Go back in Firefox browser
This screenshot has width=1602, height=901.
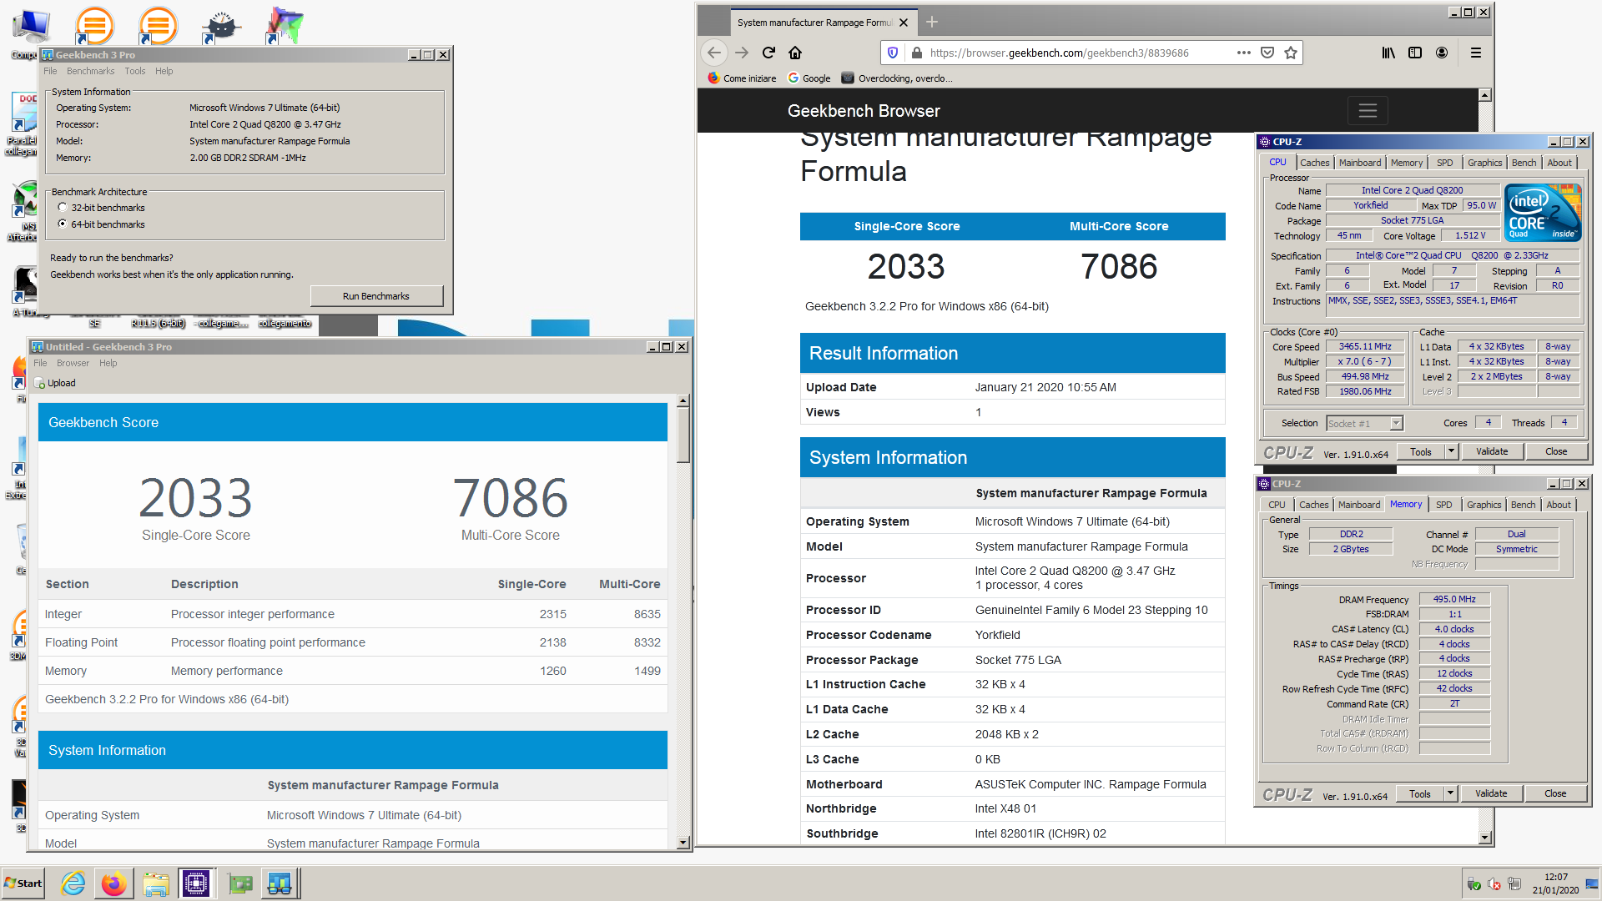(x=713, y=53)
